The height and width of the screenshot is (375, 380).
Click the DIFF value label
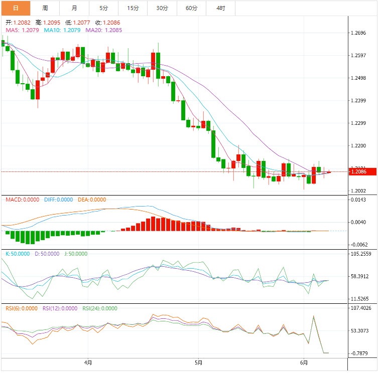pyautogui.click(x=58, y=200)
